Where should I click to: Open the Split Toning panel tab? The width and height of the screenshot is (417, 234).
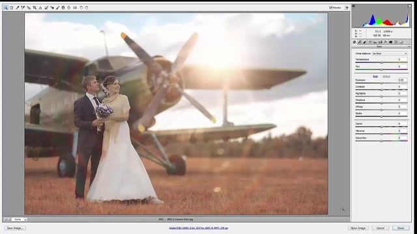tap(375, 42)
